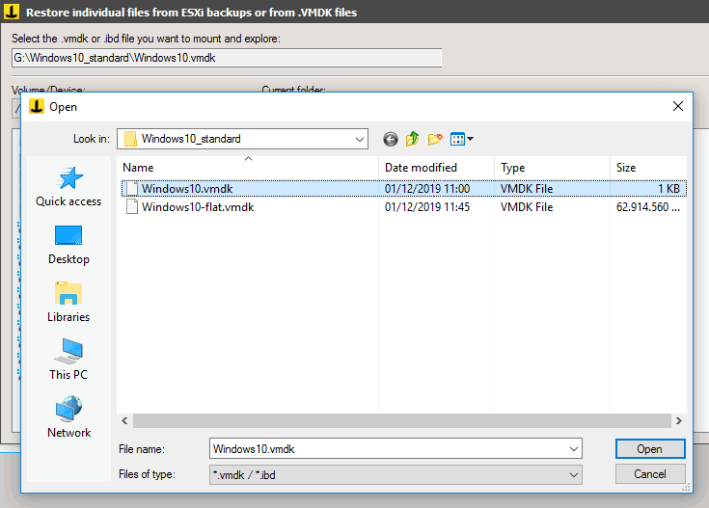Select the Windows10.vmdk file icon
This screenshot has width=709, height=508.
pos(132,189)
